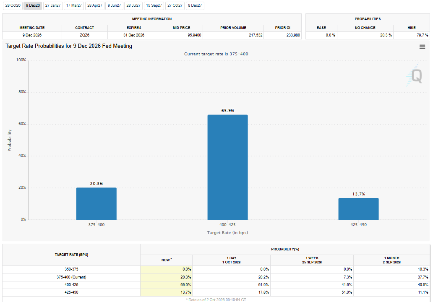Click the 1 day 17.8% cell

point(232,292)
